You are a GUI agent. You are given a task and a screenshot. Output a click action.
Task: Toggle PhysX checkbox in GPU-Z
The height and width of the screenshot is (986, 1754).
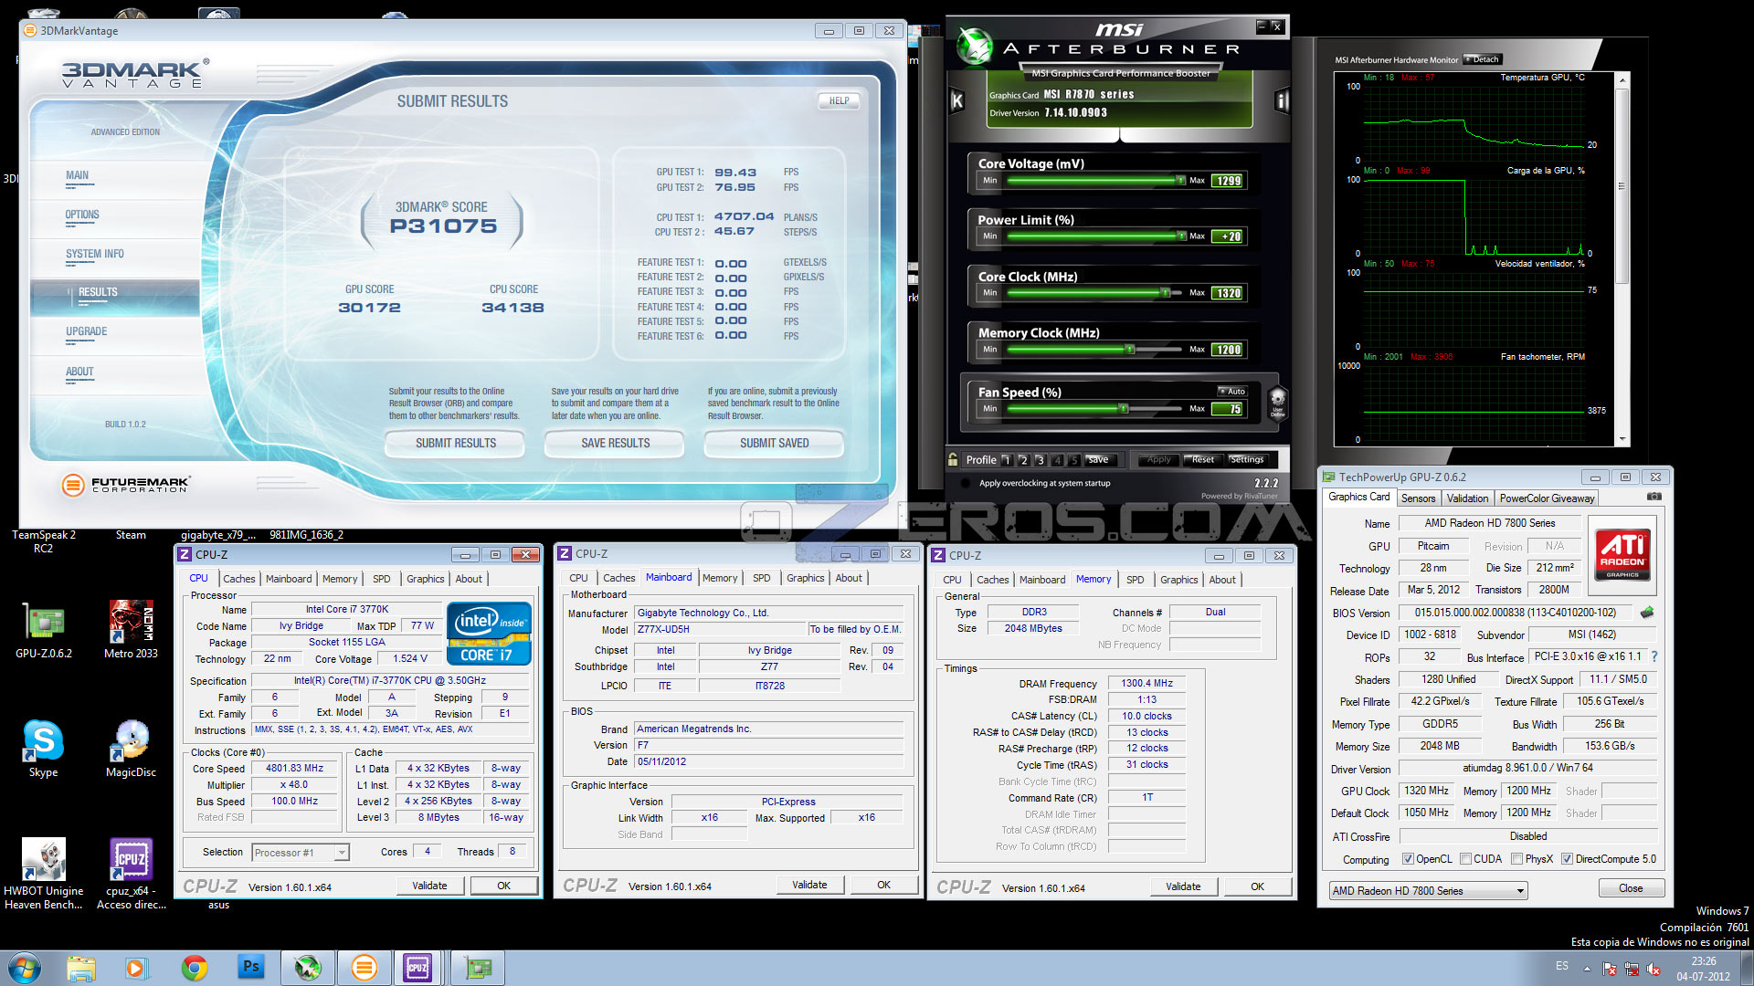click(1516, 859)
